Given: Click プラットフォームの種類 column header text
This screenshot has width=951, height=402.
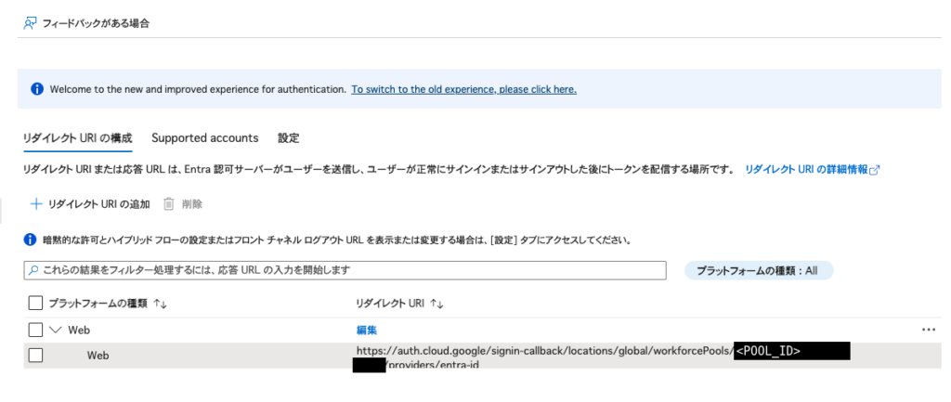Looking at the screenshot, I should (98, 304).
